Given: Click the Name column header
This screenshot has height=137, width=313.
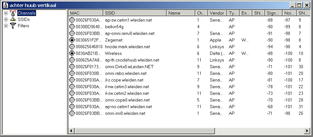Looking at the screenshot, I should [181, 13].
